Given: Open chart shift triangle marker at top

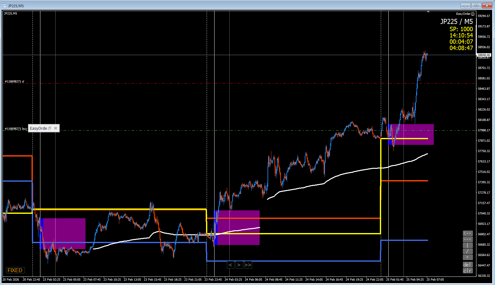Looking at the screenshot, I should tap(428, 12).
